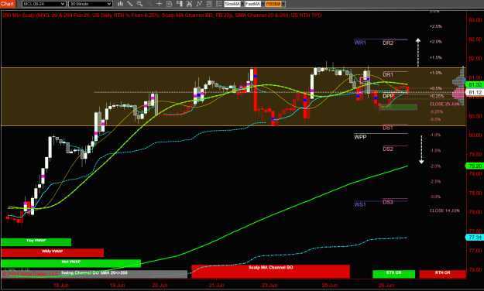Click the +2.0% level label
This screenshot has width=484, height=291.
coord(435,42)
